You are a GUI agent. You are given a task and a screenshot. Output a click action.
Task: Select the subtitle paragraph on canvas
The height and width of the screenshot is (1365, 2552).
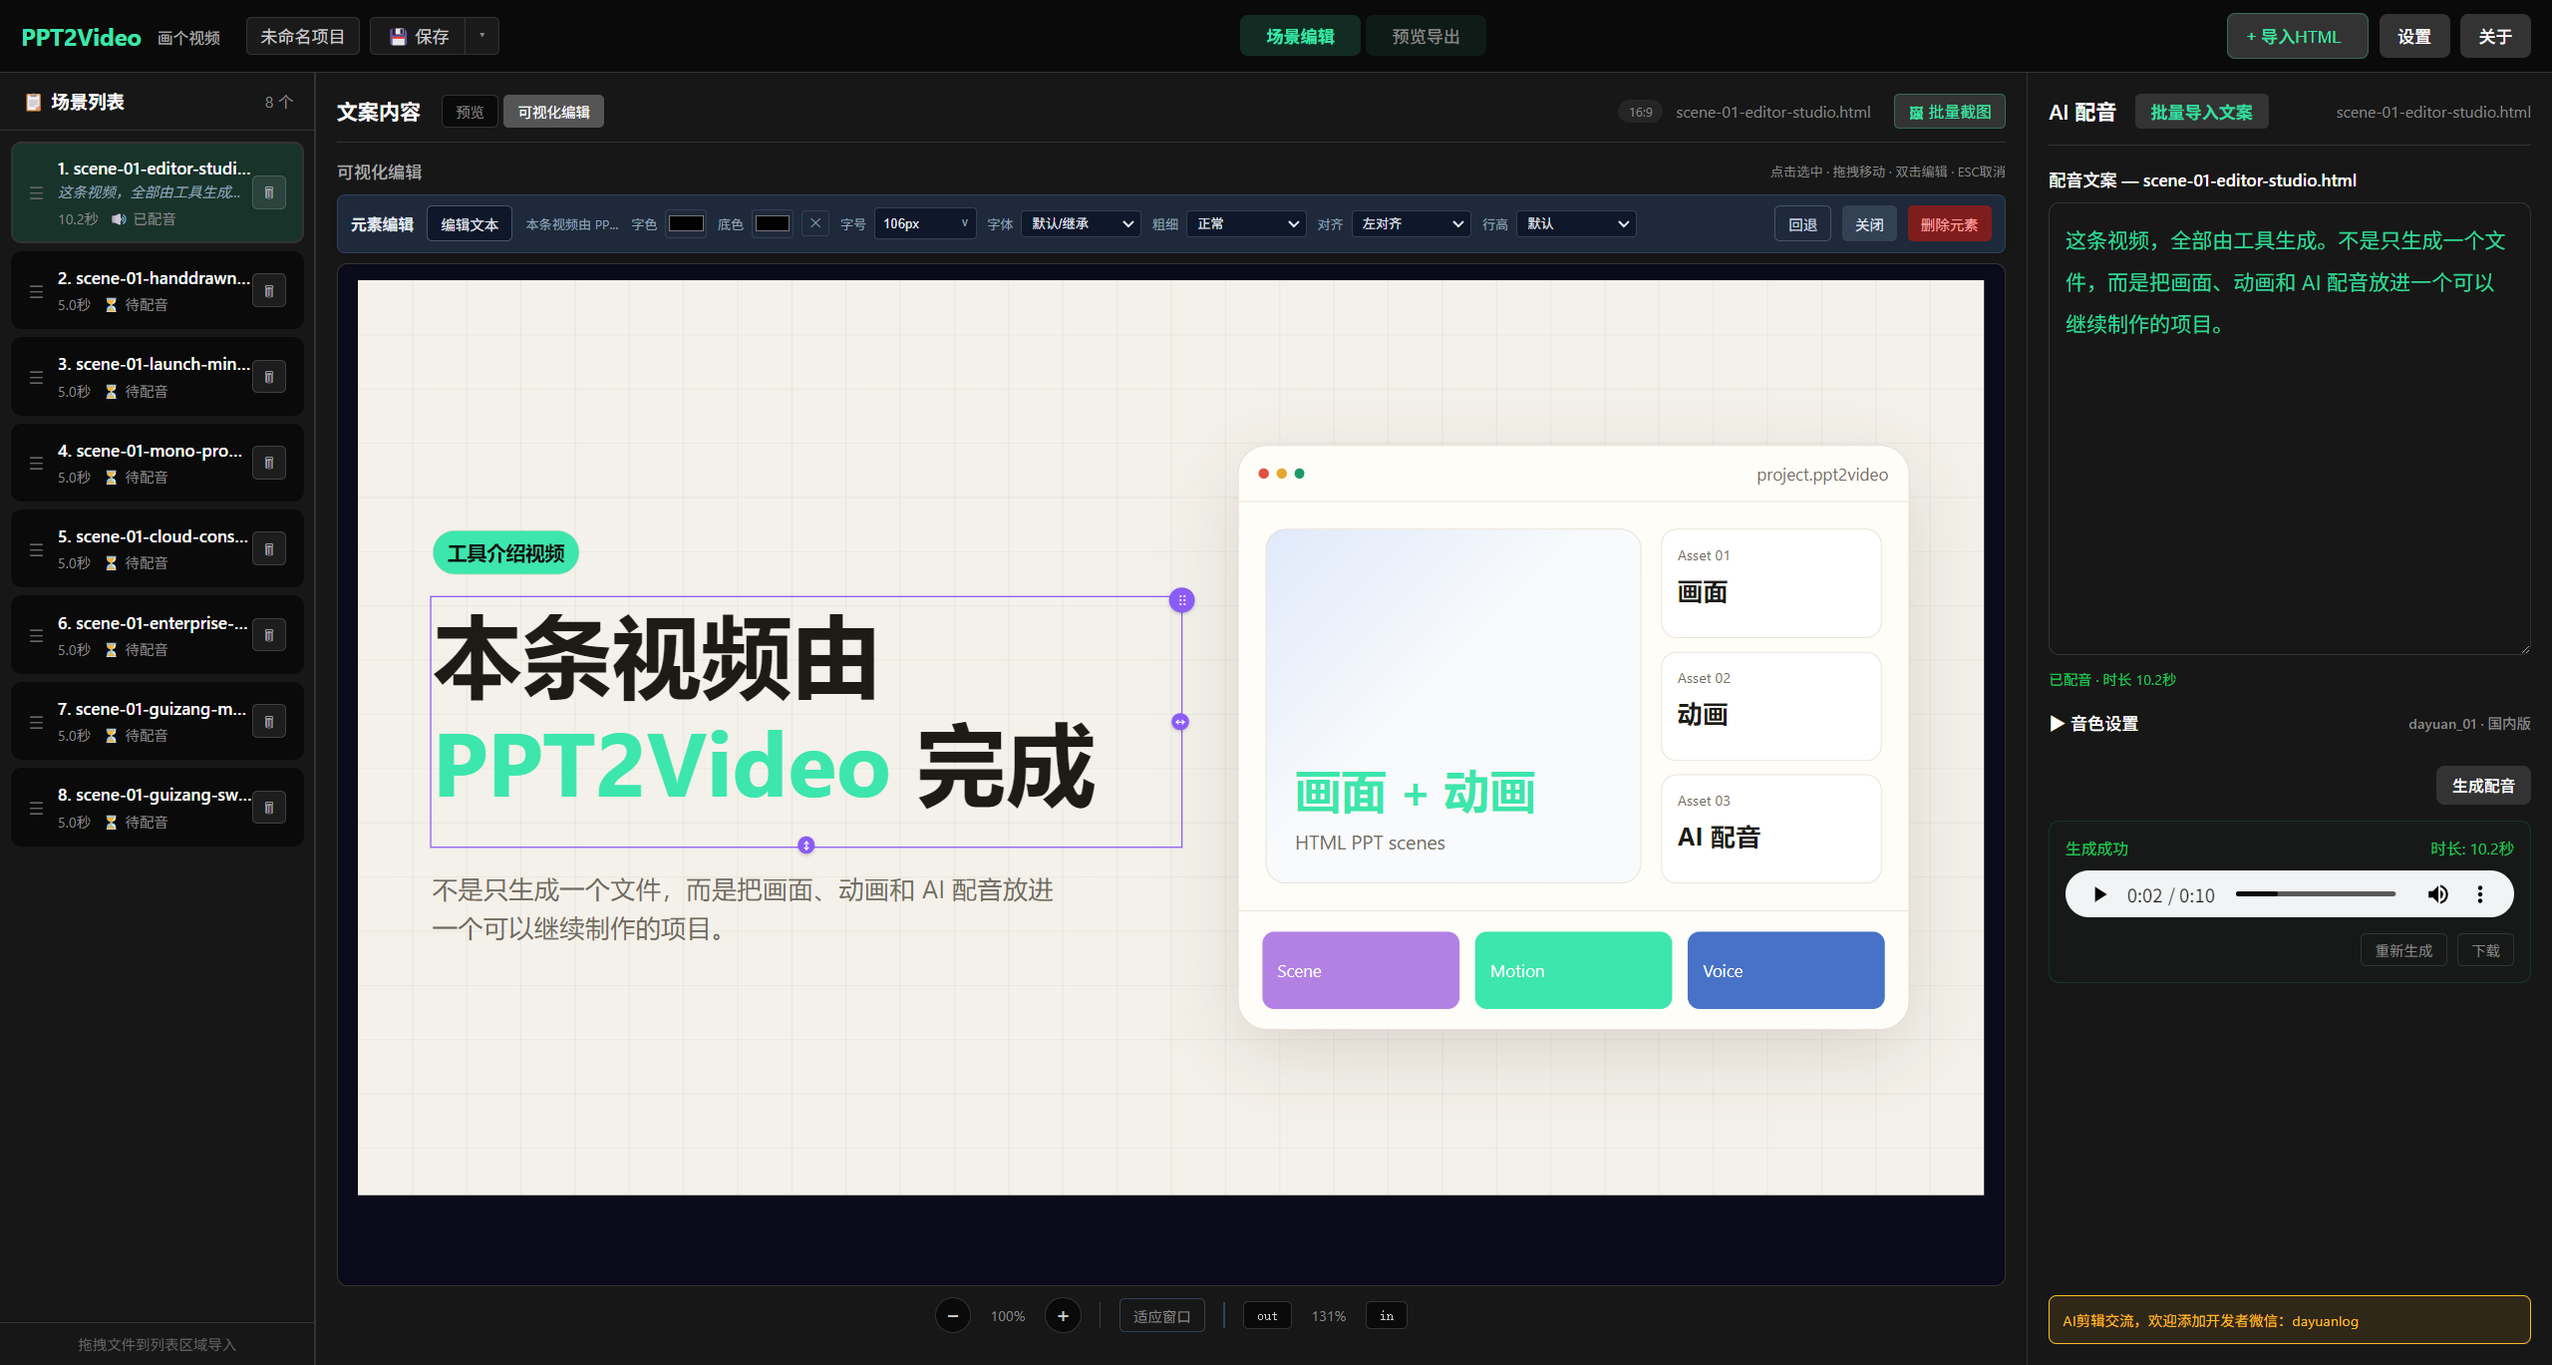[743, 909]
